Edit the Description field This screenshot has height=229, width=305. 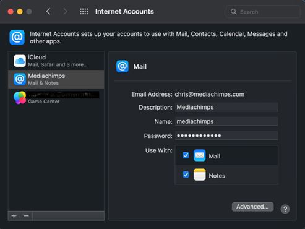click(226, 107)
